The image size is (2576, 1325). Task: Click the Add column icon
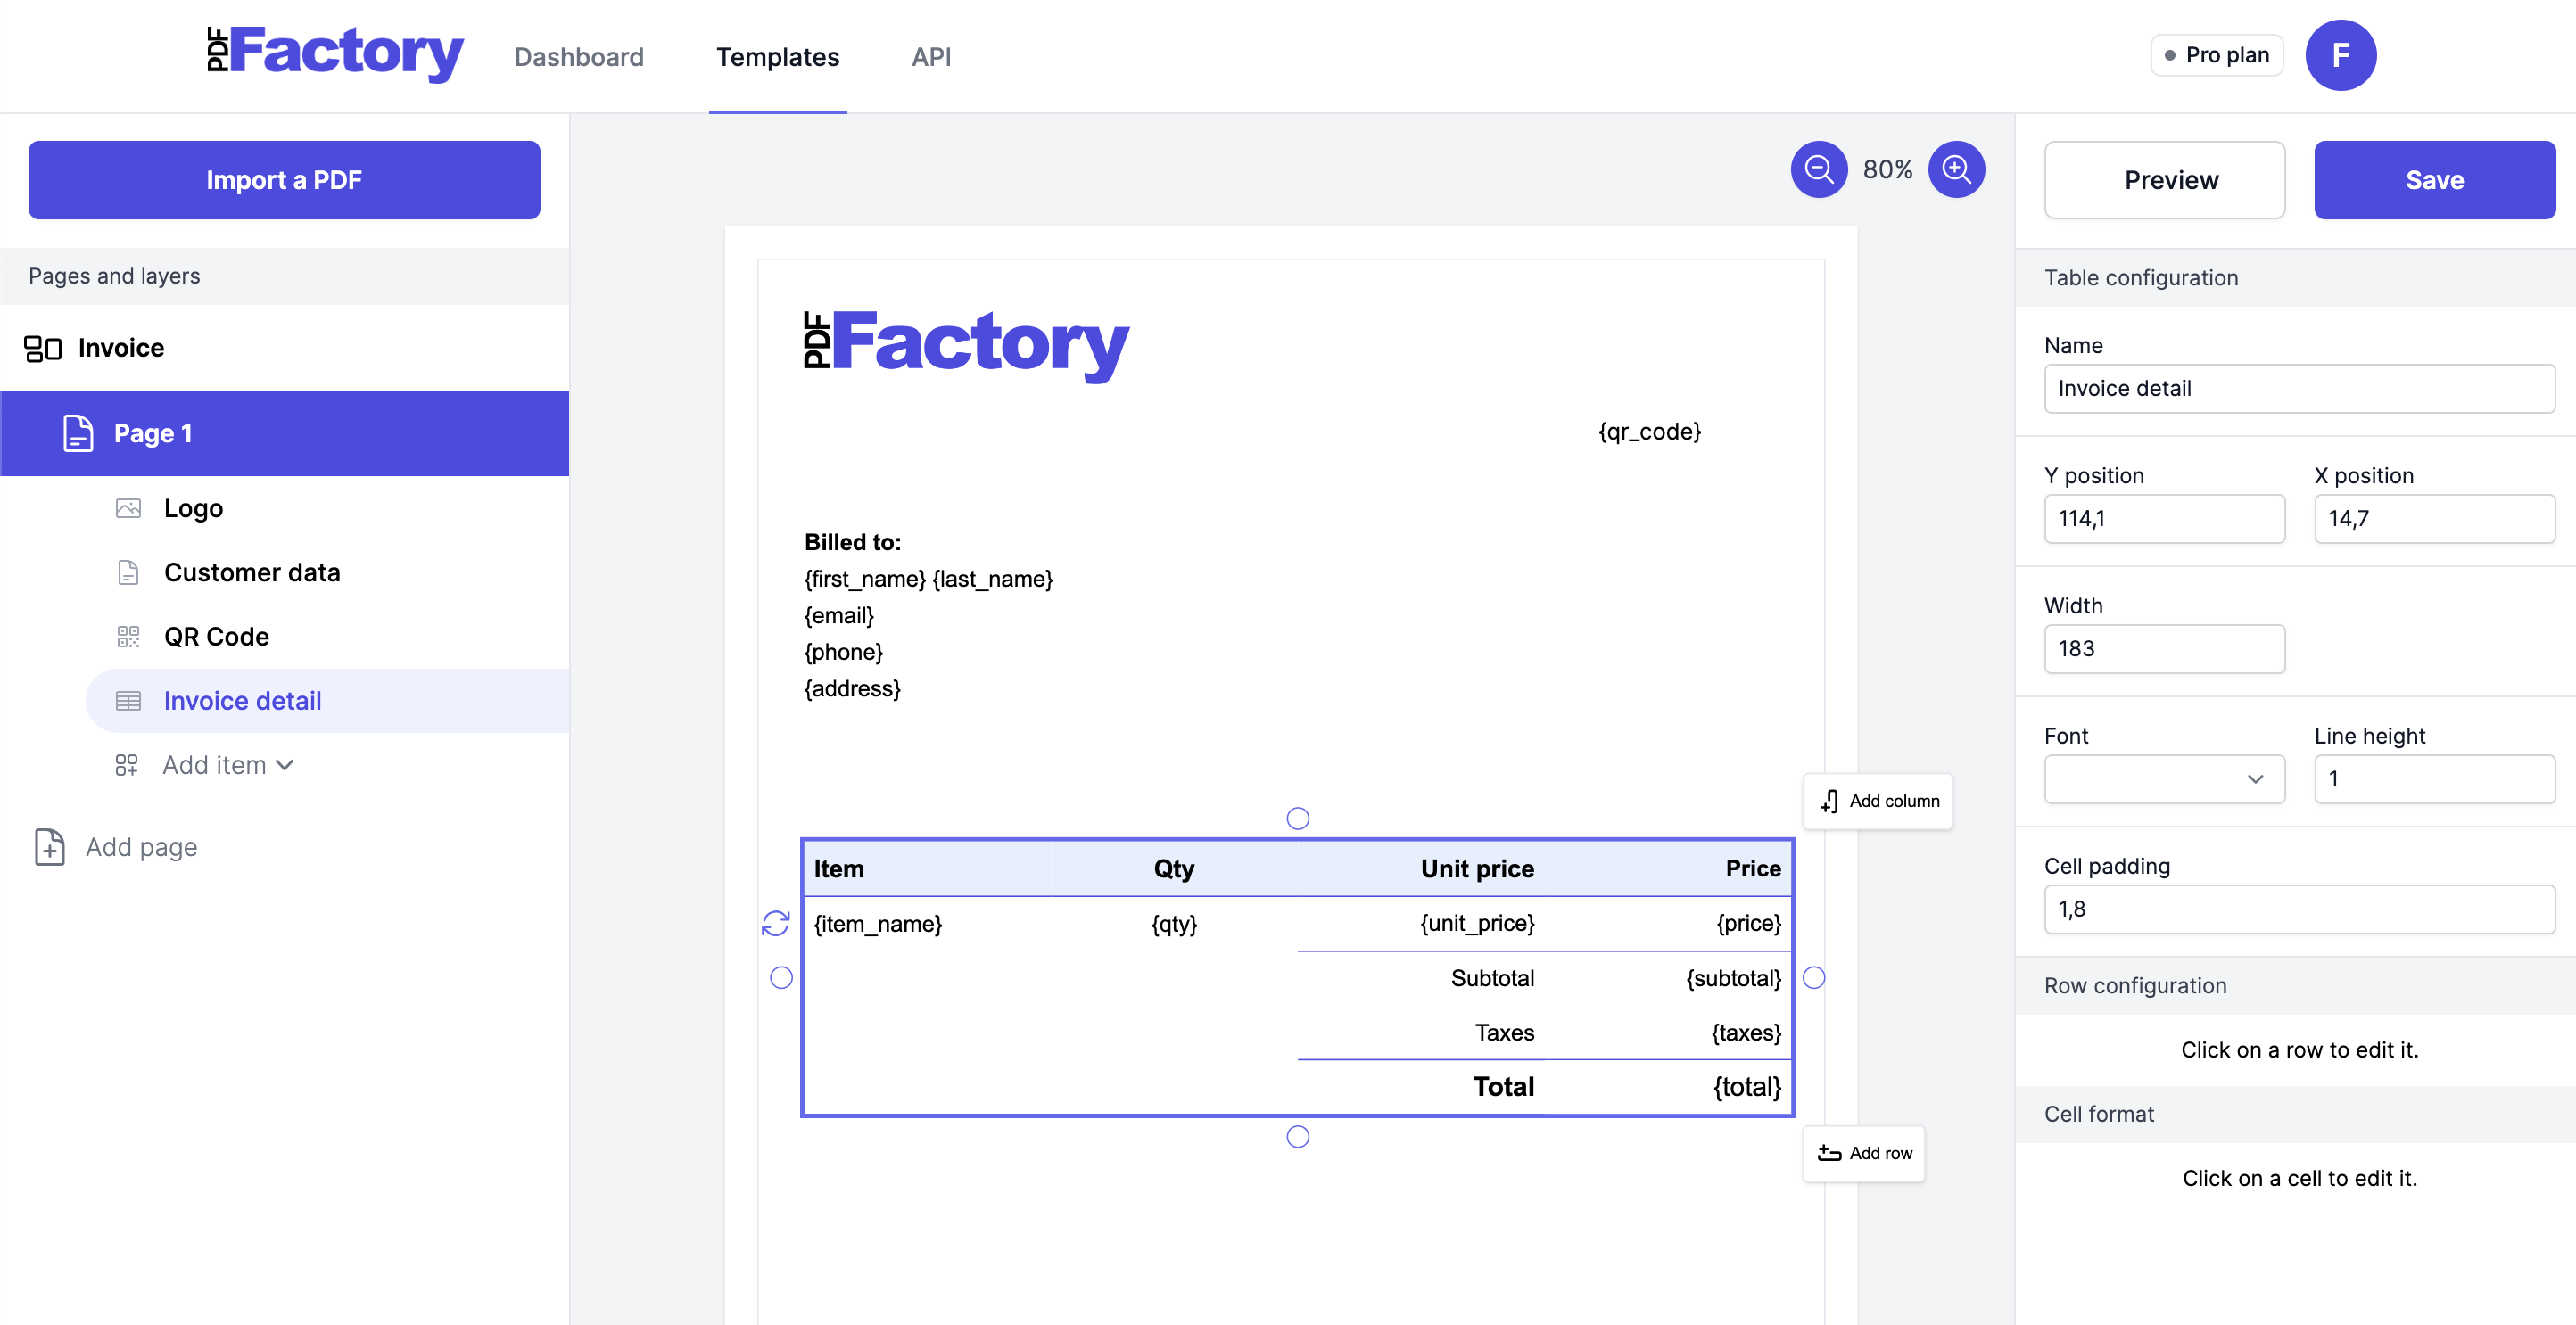[x=1829, y=801]
